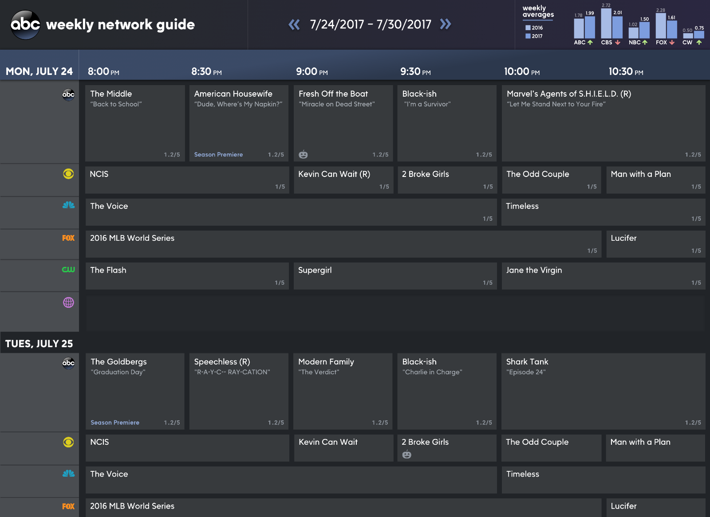Click ABC 2017 bar showing 1.99
The image size is (710, 517).
coord(590,27)
